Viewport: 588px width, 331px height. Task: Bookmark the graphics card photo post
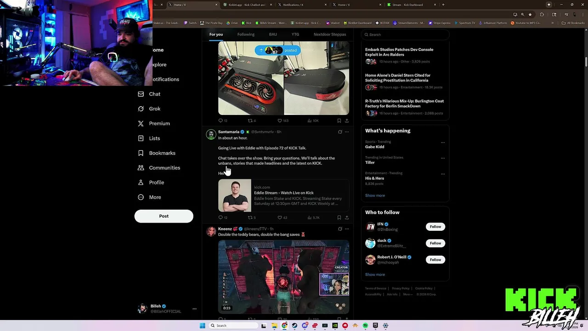339,120
